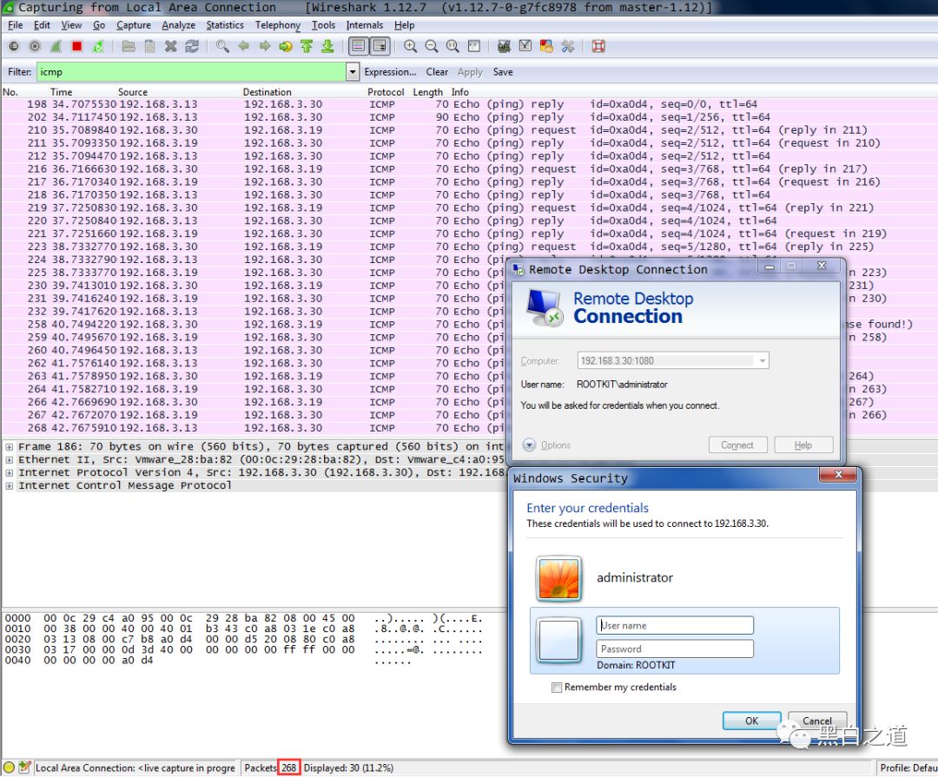Open the Statistics menu
The width and height of the screenshot is (938, 777).
[225, 25]
